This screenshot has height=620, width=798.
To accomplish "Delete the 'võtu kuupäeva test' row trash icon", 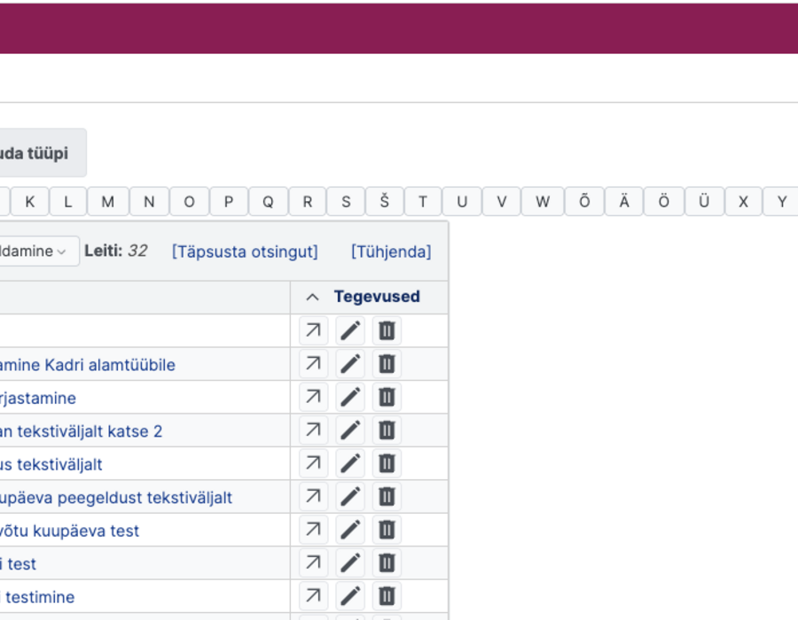I will coord(387,530).
